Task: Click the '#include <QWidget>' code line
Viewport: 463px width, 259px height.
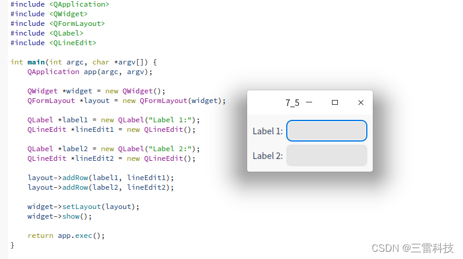Action: [x=49, y=14]
